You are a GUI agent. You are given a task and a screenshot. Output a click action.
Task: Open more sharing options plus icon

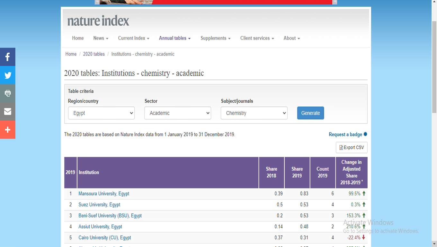(x=8, y=130)
